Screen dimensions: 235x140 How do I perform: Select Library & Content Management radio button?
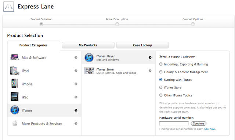coord(161,72)
